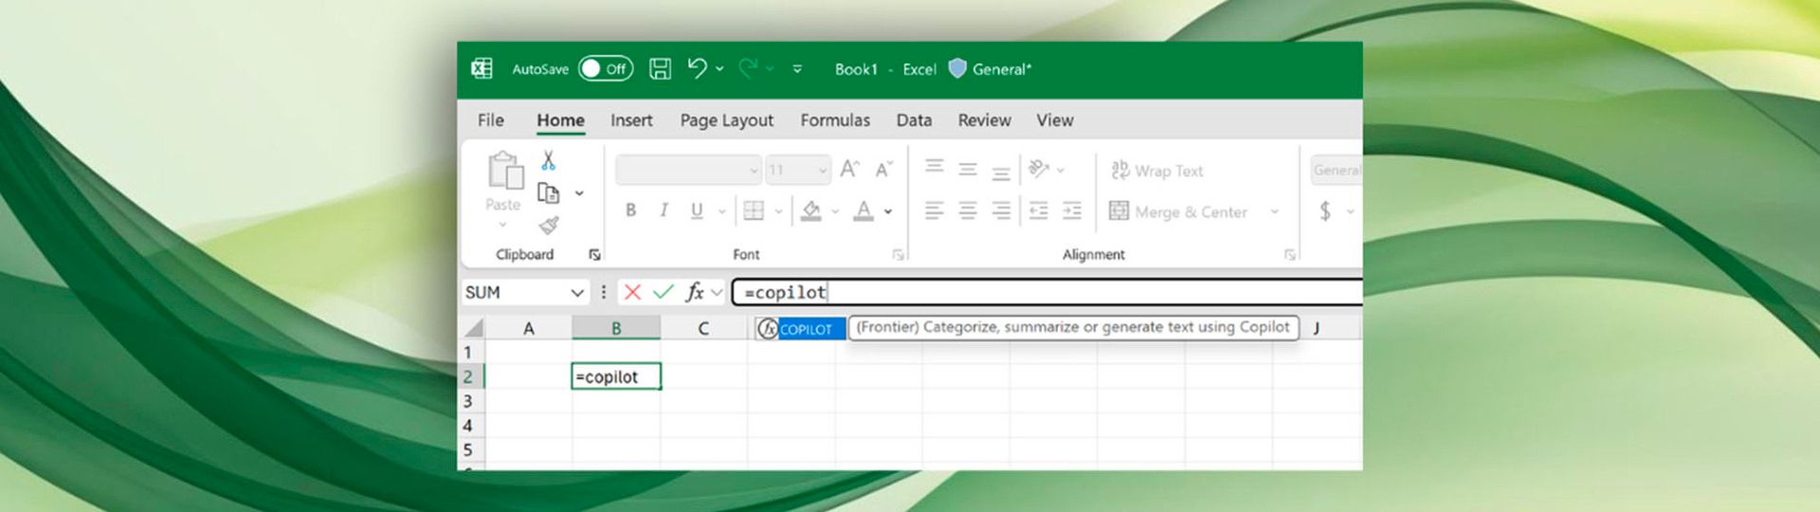Select COPILOT function from autocomplete list

point(800,329)
